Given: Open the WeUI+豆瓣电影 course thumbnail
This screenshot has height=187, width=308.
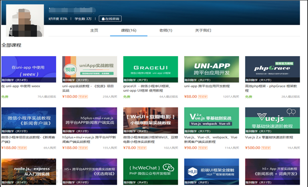Looking at the screenshot, I should click(151, 120).
